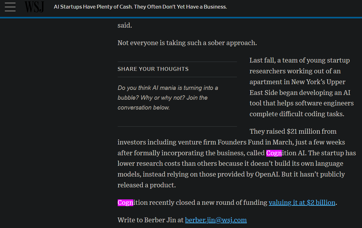Click the blue reading progress bar
Screen dimensions: 362x228
click(x=181, y=18)
